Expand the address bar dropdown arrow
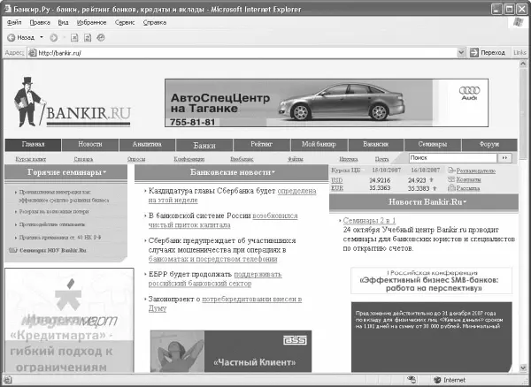Image resolution: width=531 pixels, height=387 pixels. [x=460, y=53]
